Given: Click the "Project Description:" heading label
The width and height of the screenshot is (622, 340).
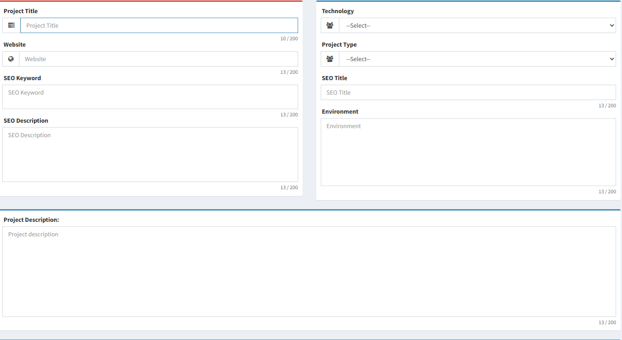Looking at the screenshot, I should coord(31,220).
